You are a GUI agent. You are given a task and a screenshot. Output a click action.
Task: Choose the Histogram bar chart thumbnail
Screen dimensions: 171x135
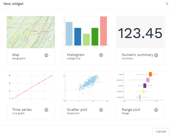86,32
